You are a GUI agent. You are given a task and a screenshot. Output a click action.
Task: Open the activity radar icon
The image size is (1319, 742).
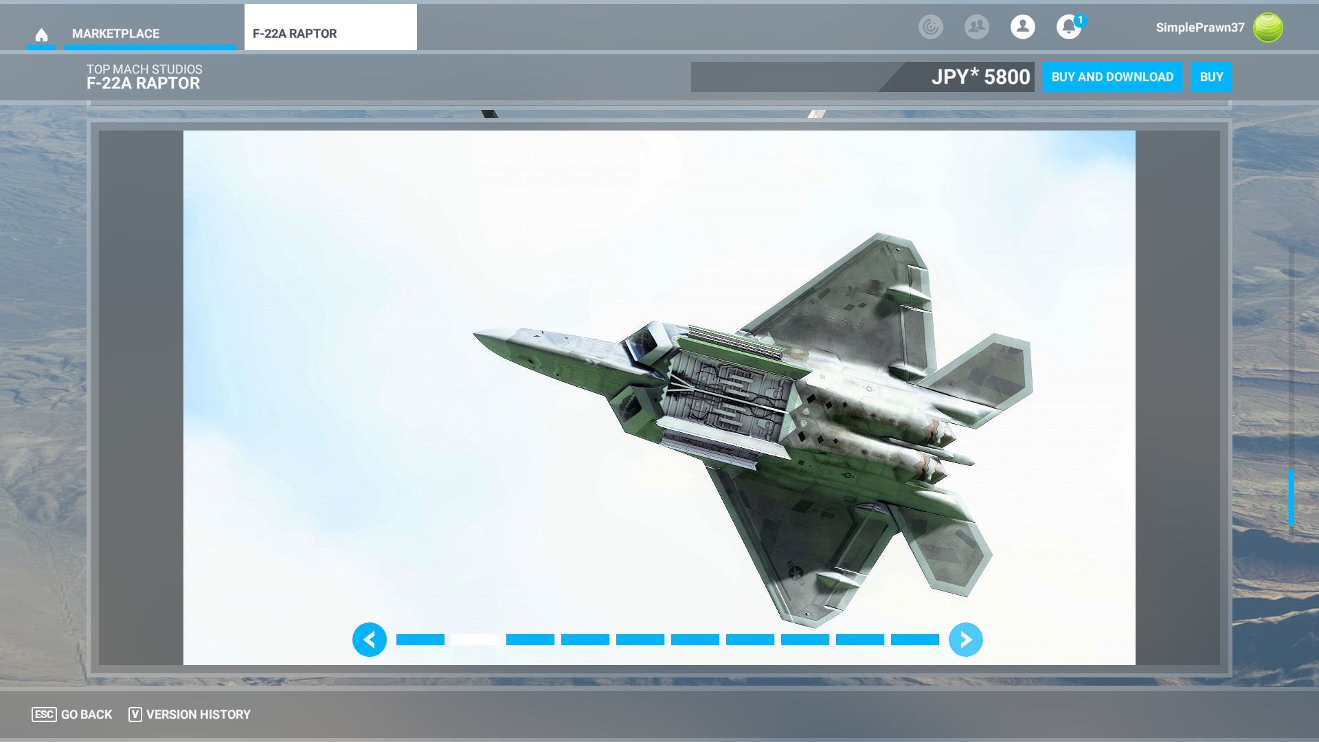pyautogui.click(x=931, y=27)
